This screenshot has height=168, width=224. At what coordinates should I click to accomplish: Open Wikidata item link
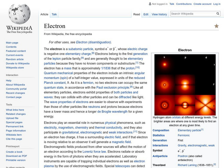[14, 135]
